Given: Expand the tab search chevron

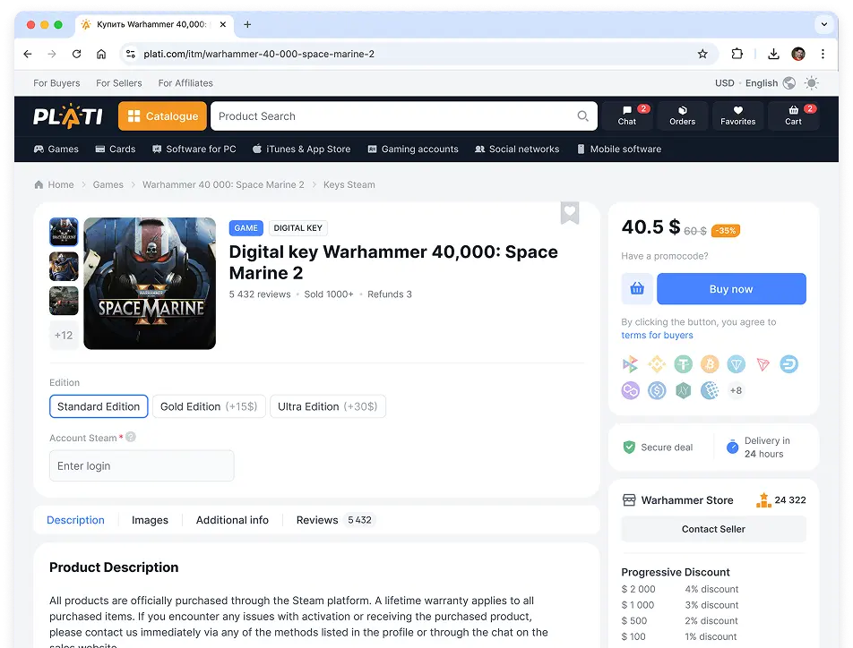Looking at the screenshot, I should click(x=824, y=24).
